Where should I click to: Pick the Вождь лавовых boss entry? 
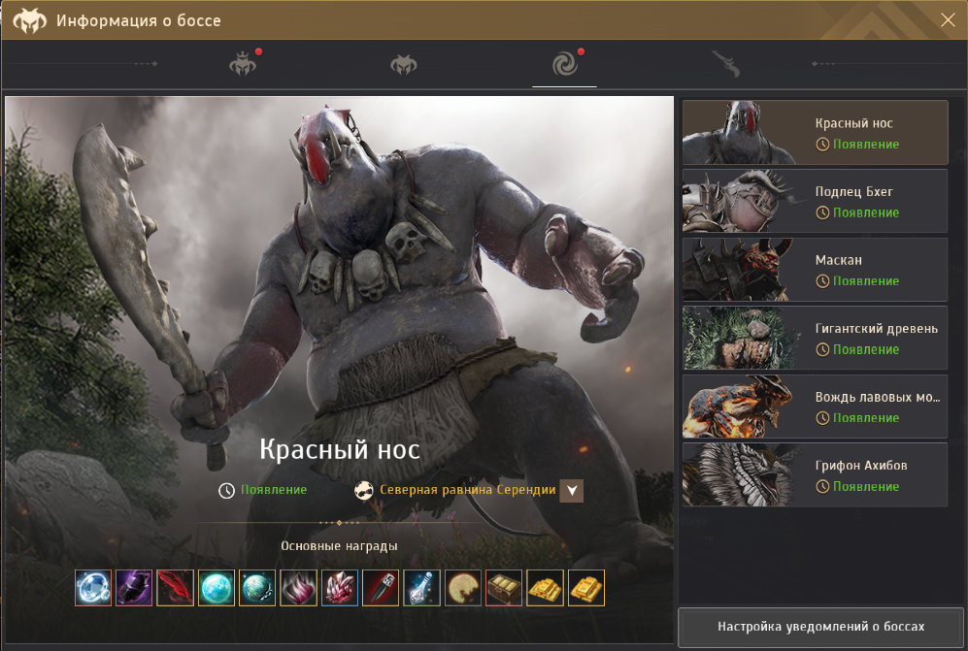click(x=815, y=407)
